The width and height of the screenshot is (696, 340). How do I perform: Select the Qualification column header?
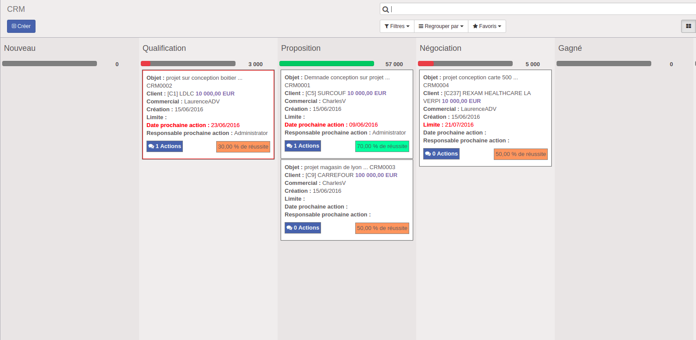[x=164, y=48]
